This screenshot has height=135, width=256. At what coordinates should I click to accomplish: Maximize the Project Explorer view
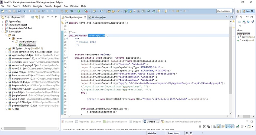tap(56, 17)
